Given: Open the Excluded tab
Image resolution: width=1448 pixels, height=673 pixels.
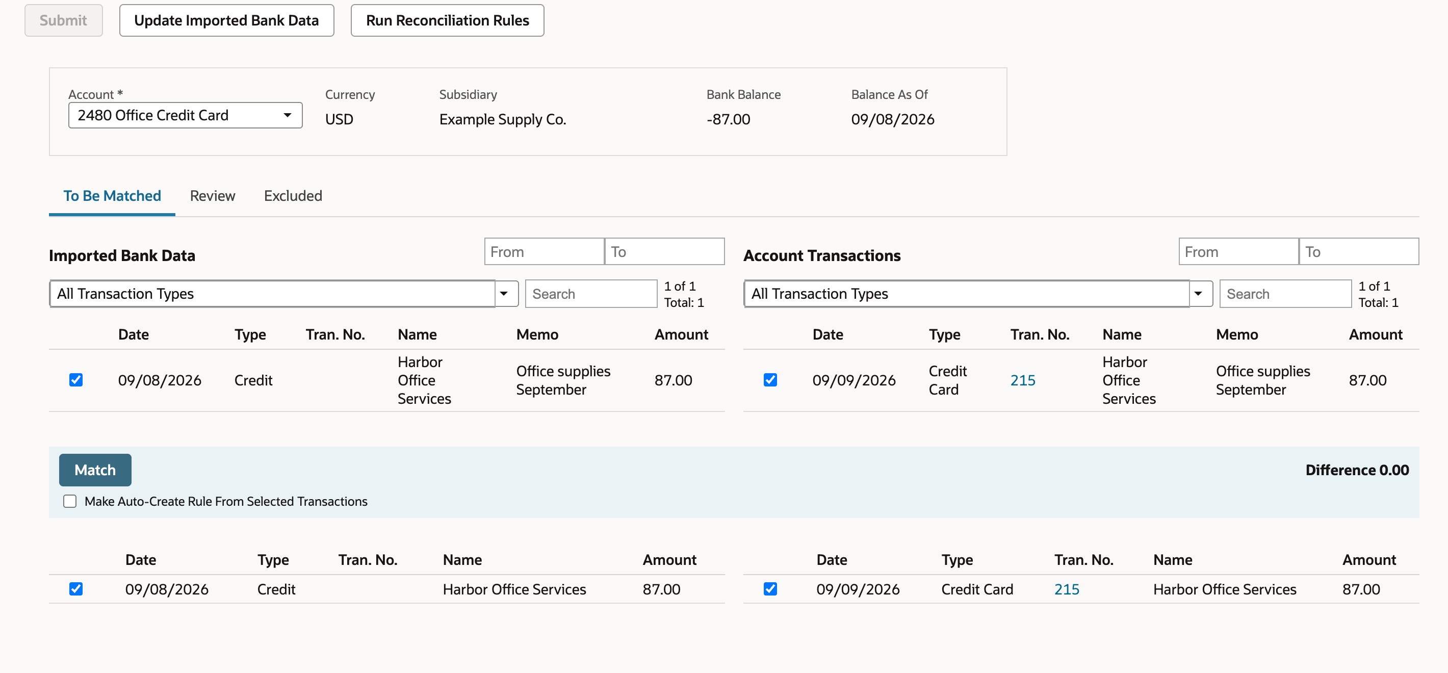Looking at the screenshot, I should point(293,196).
